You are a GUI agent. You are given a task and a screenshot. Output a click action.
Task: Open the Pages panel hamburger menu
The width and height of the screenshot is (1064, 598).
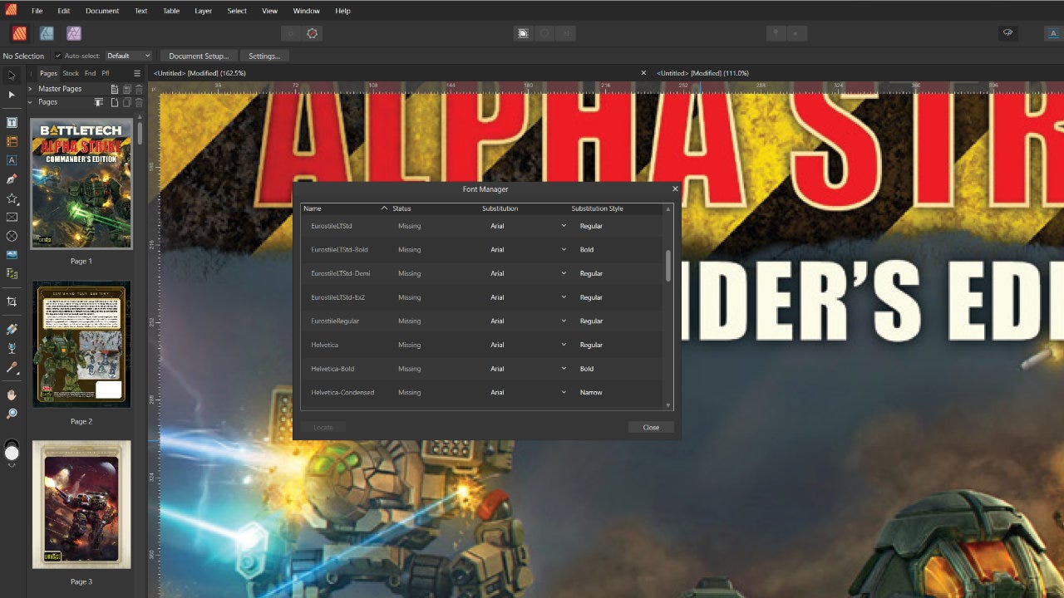click(x=137, y=73)
